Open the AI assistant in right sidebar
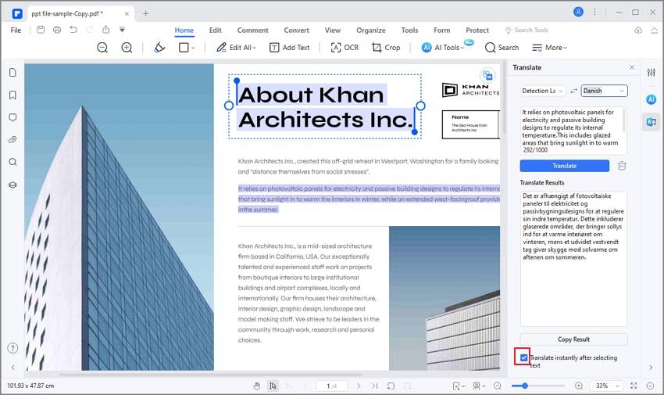The height and width of the screenshot is (395, 664). pos(652,99)
